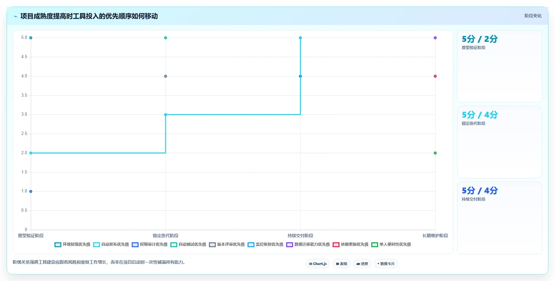The image size is (555, 281).
Task: Click x-axis label 长期维护阶段
Action: [x=435, y=236]
